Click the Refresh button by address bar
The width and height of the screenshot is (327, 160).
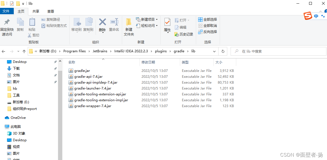click(223, 51)
